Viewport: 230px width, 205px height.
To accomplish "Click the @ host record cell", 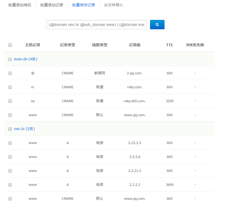I will 32,73.
